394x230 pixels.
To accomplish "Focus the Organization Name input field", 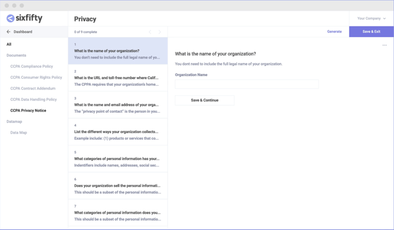I will click(247, 85).
